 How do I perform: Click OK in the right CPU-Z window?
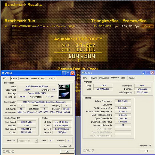click(147, 151)
